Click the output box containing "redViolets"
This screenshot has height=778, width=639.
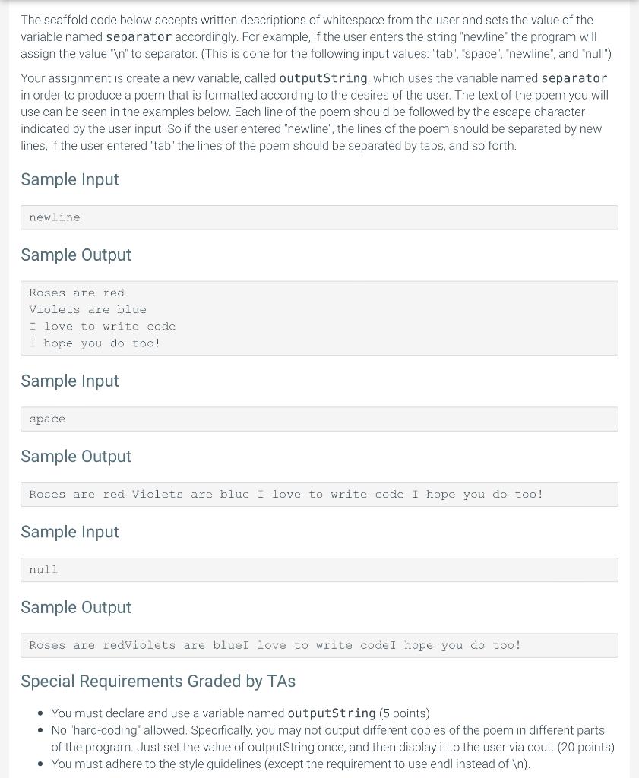pos(318,646)
